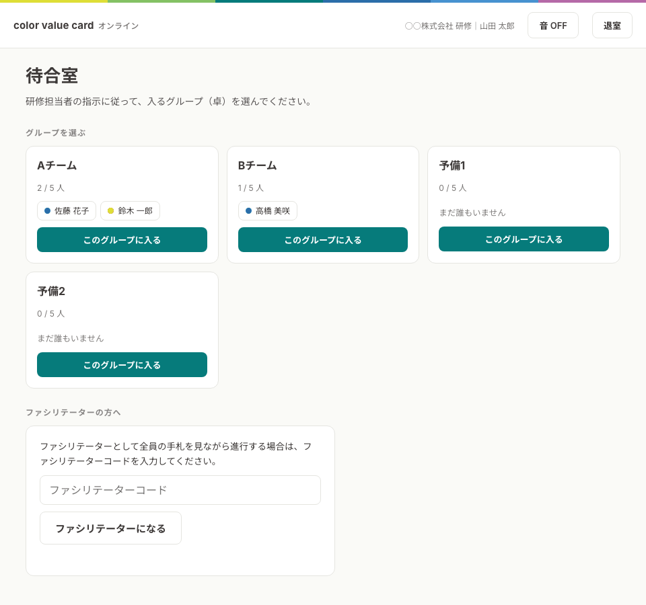Click the 1 / 5 人 count text
The image size is (646, 605).
click(250, 188)
